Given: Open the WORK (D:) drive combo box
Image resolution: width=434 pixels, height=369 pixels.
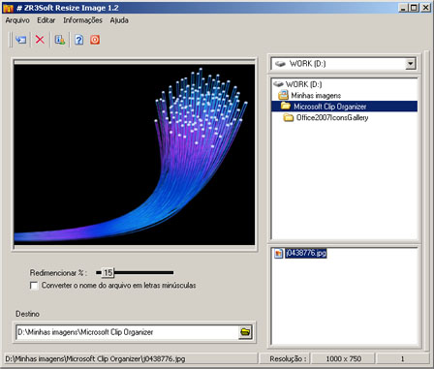Looking at the screenshot, I should (x=343, y=64).
